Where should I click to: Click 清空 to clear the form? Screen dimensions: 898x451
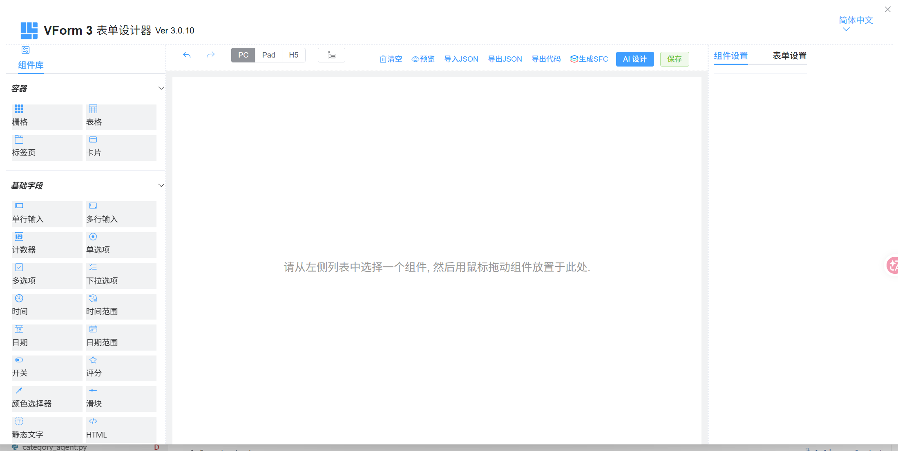click(x=391, y=59)
